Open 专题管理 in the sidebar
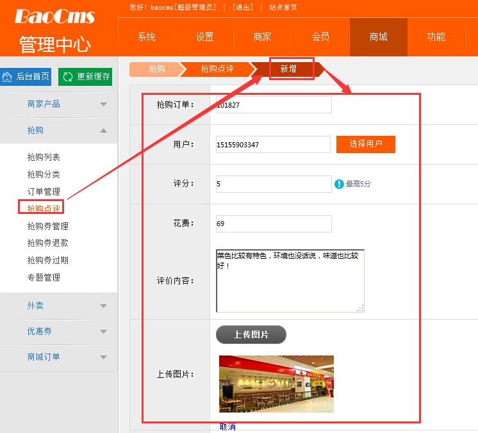The width and height of the screenshot is (478, 433). pos(44,277)
